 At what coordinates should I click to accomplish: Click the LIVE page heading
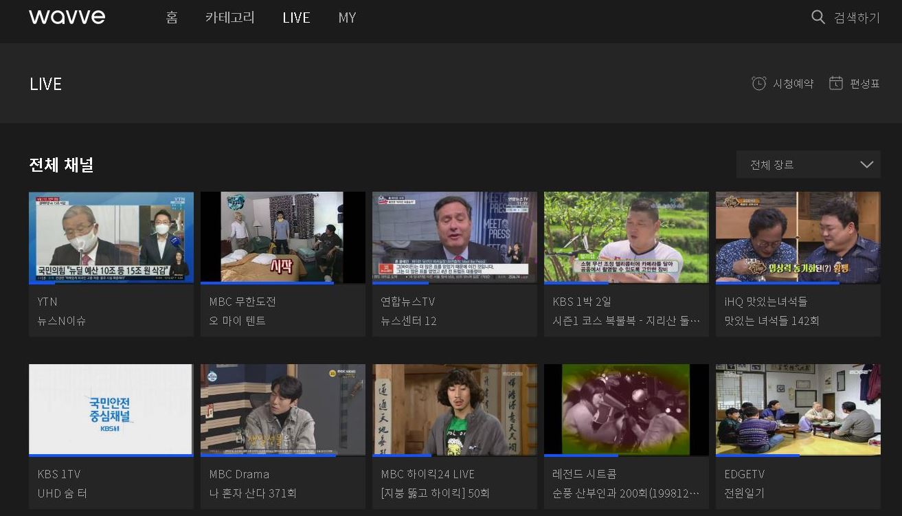tap(45, 84)
